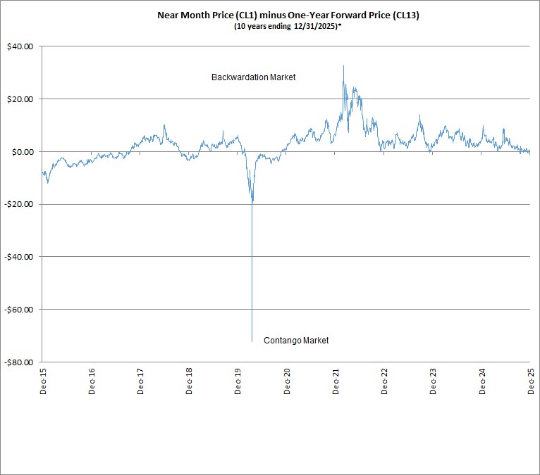Select the 'Contango Market' annotation
This screenshot has height=475, width=540.
pos(296,341)
